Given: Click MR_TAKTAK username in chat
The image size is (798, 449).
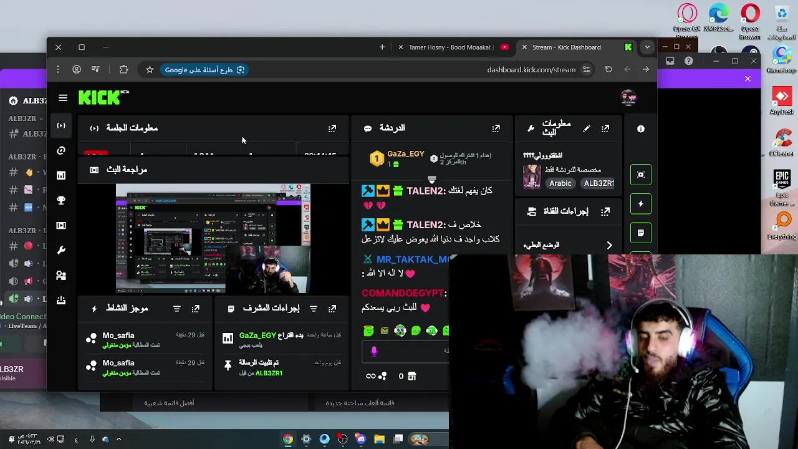Looking at the screenshot, I should (413, 259).
